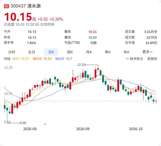
Task: Open the 前复权 adjustment selector
Action: pyautogui.click(x=152, y=59)
